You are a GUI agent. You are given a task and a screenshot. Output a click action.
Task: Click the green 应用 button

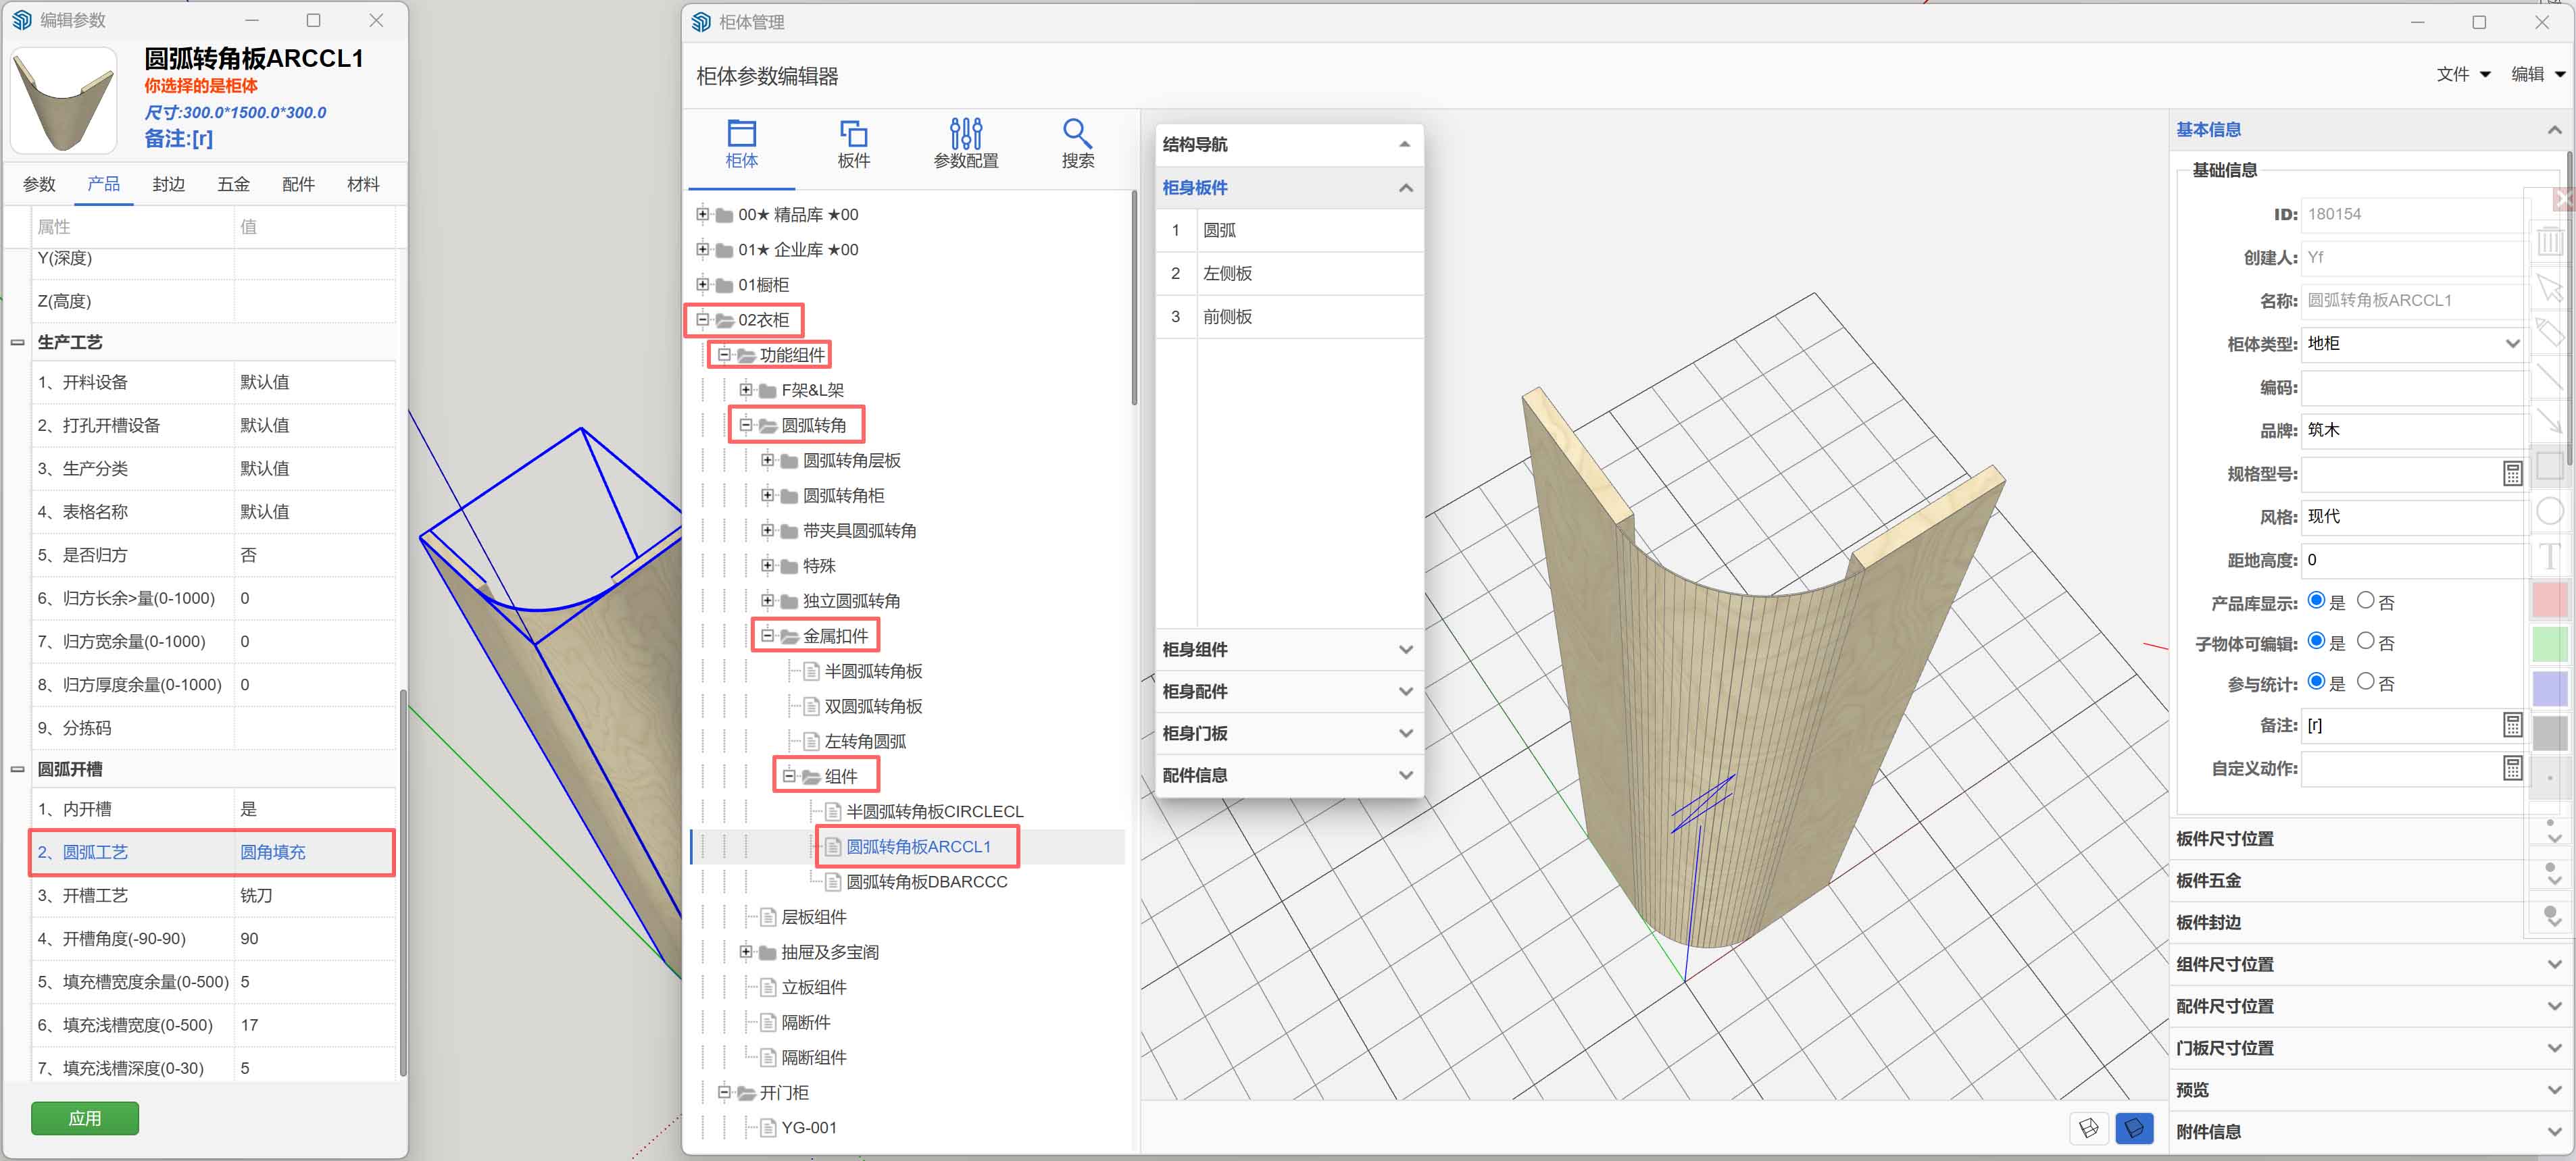pos(84,1118)
